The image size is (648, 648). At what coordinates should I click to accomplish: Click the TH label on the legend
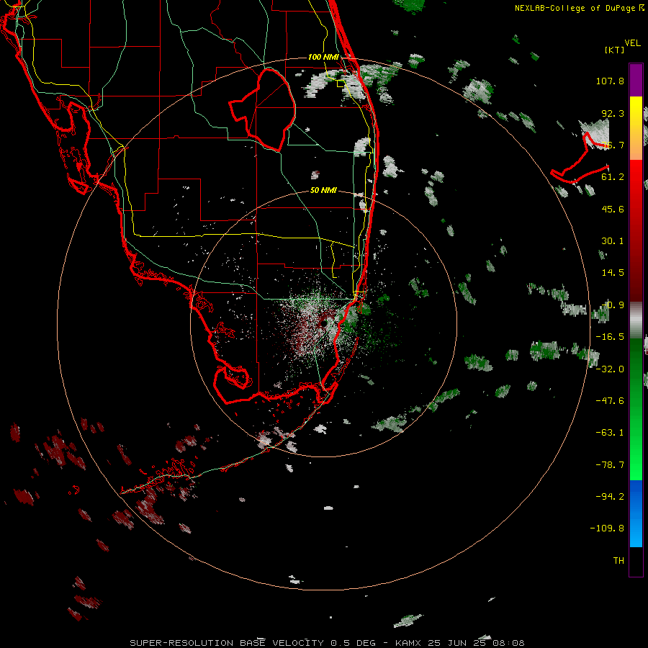coord(618,560)
